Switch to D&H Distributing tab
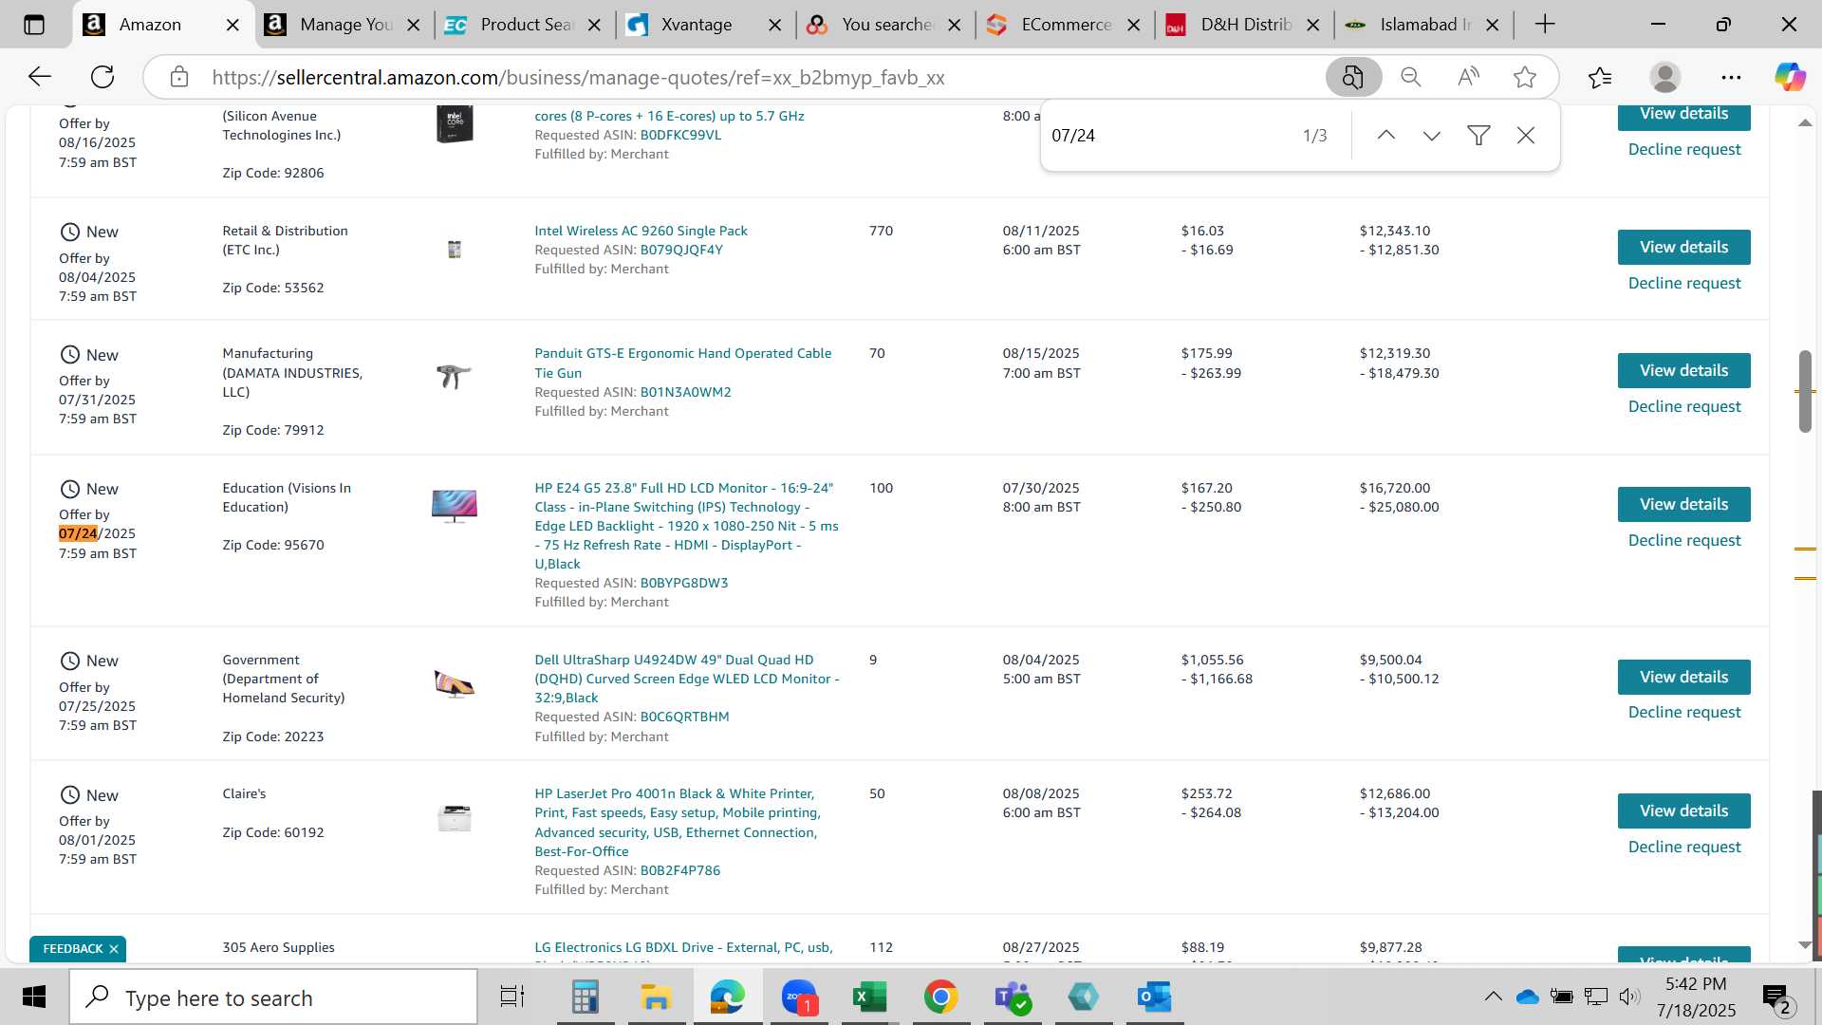1822x1025 pixels. pyautogui.click(x=1245, y=25)
